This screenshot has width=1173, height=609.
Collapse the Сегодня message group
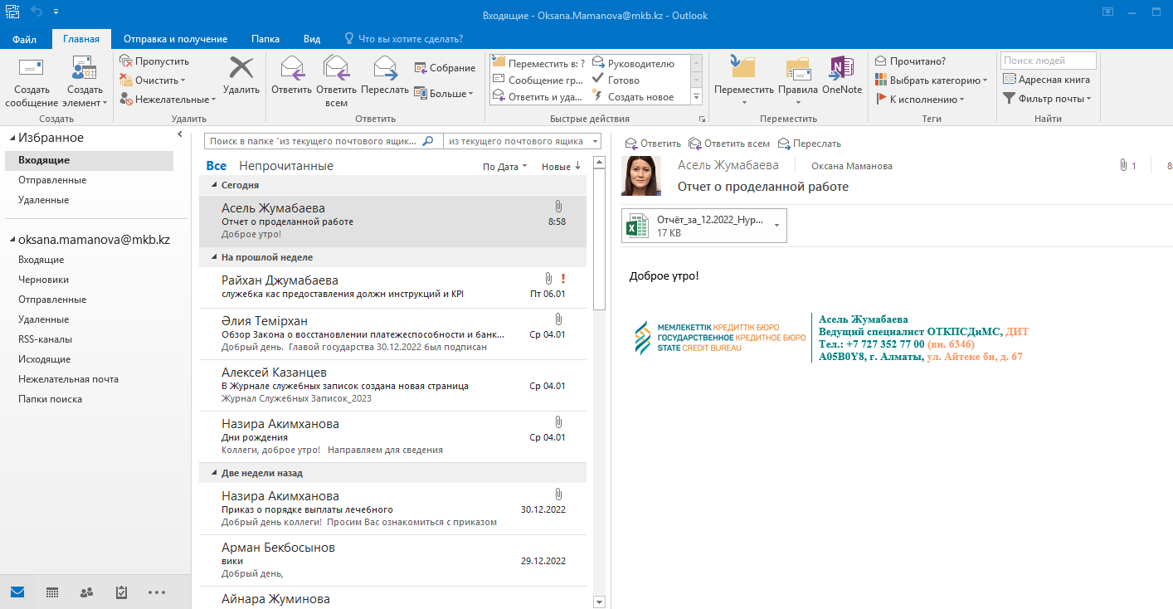pos(215,186)
